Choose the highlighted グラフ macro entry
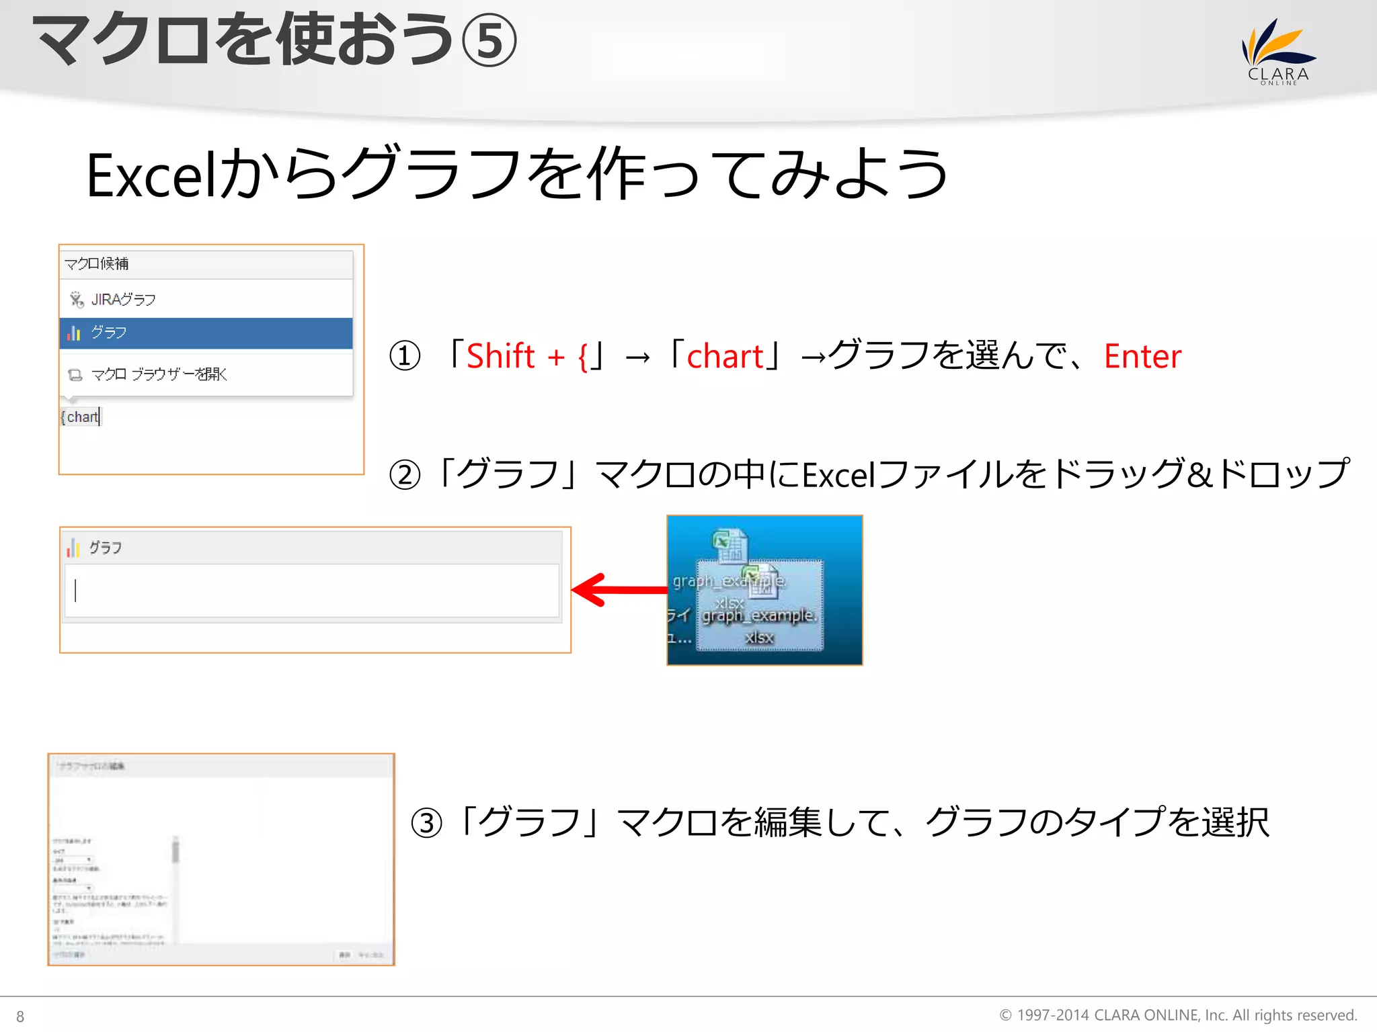 (x=206, y=333)
